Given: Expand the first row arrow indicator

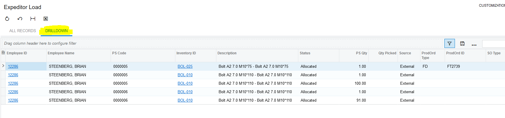Looking at the screenshot, I should (x=3, y=66).
